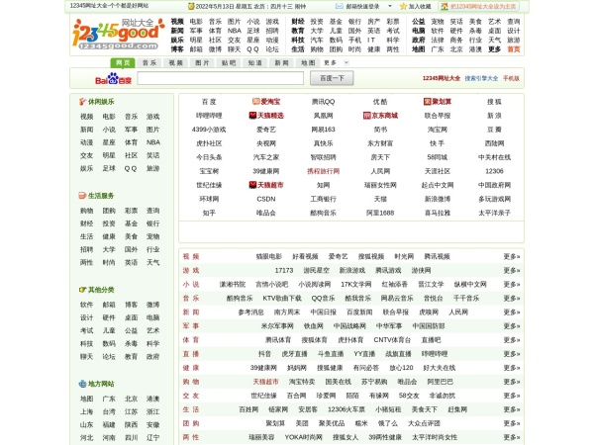The width and height of the screenshot is (594, 445).
Task: Click the 休闲娱乐 section icon
Action: 81,101
